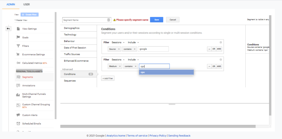
Task: Open View Settings document icon
Action: (x=18, y=29)
